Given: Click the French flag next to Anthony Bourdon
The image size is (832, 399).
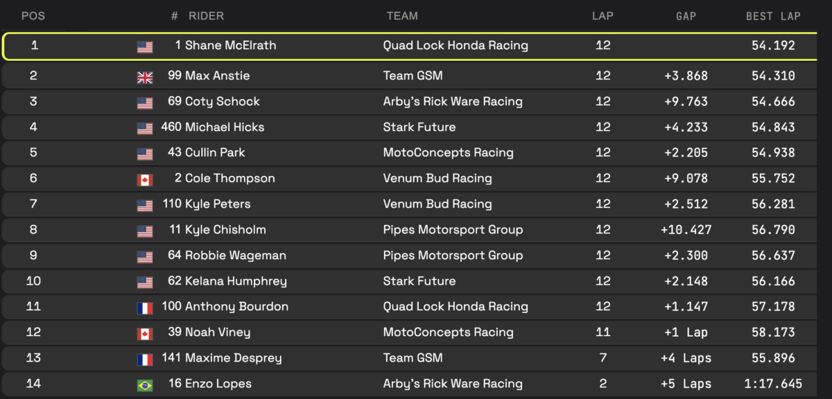Looking at the screenshot, I should (145, 308).
